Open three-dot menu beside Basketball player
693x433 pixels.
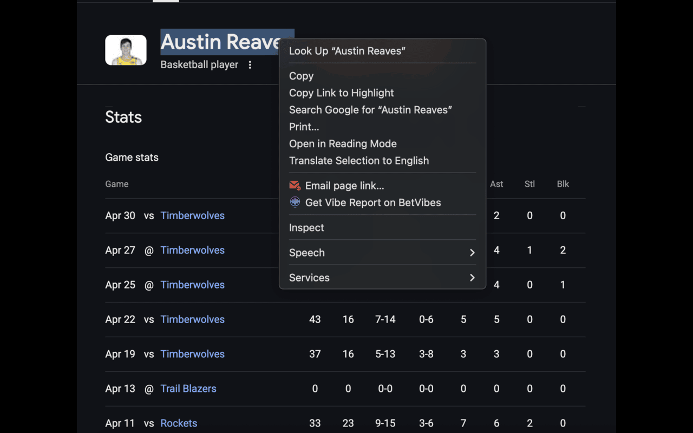click(250, 65)
